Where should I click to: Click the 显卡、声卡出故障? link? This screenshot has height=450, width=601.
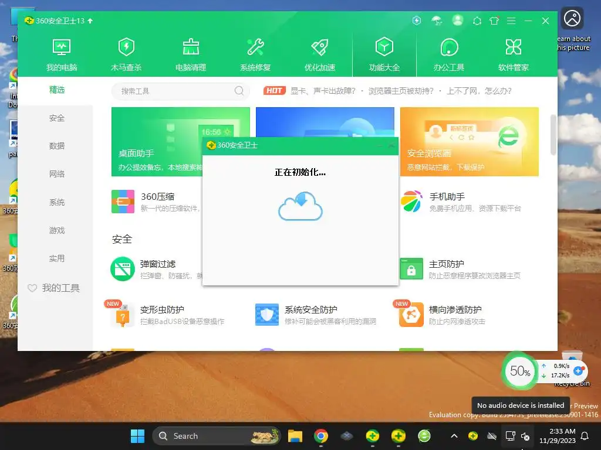pos(323,91)
